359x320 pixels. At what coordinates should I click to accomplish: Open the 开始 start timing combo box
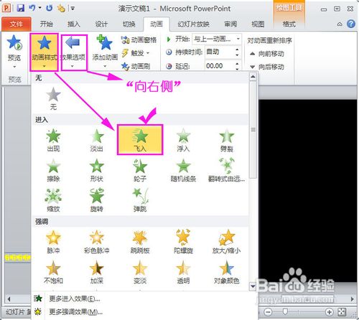click(216, 39)
